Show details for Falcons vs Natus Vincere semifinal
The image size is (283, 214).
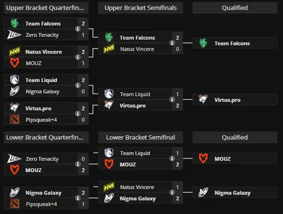(172, 43)
